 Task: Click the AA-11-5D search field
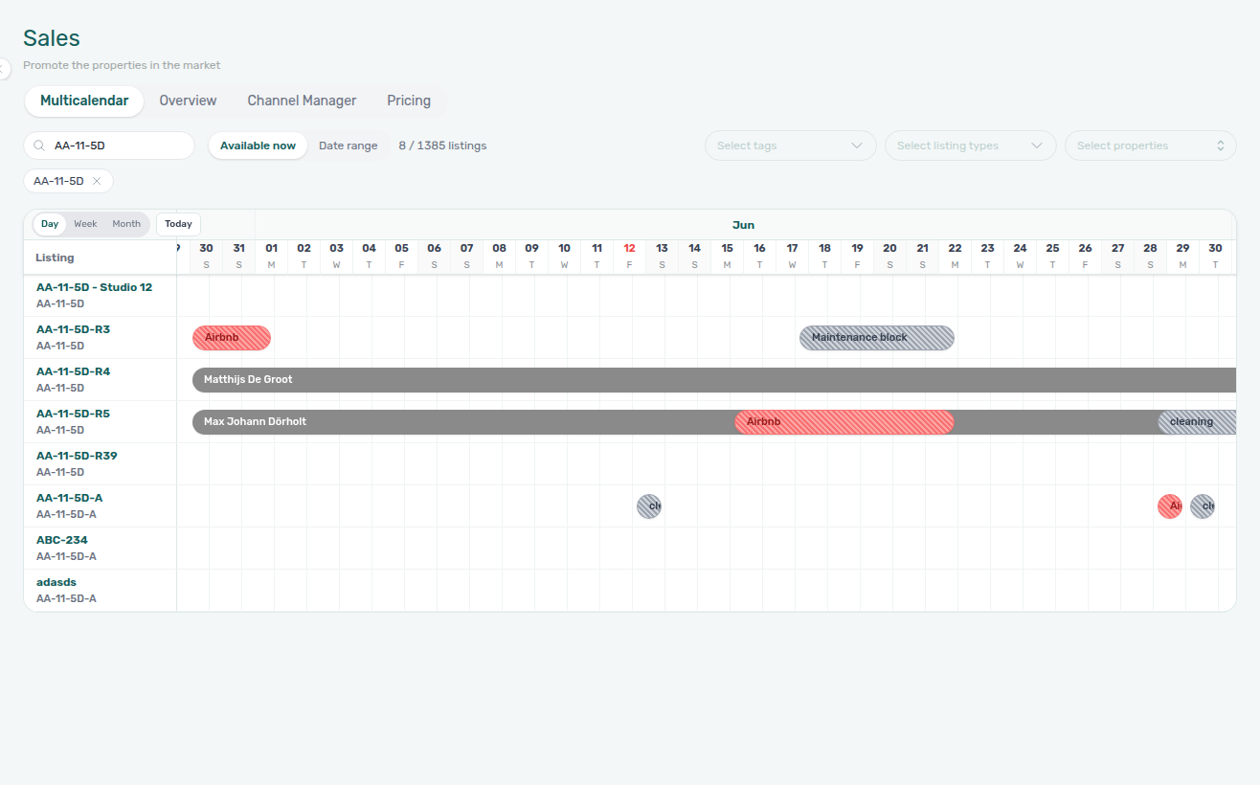click(109, 146)
